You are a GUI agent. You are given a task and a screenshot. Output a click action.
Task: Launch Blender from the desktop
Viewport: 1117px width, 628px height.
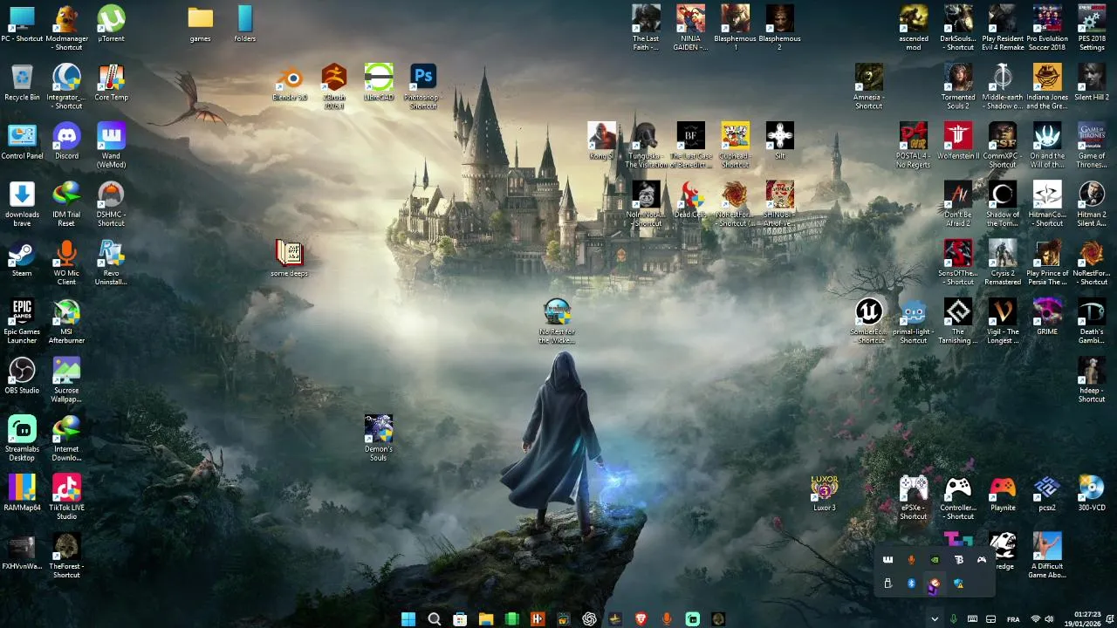pos(290,83)
